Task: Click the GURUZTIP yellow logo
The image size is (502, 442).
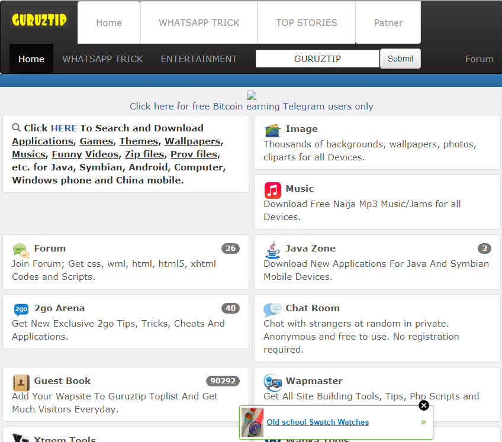Action: coord(39,19)
